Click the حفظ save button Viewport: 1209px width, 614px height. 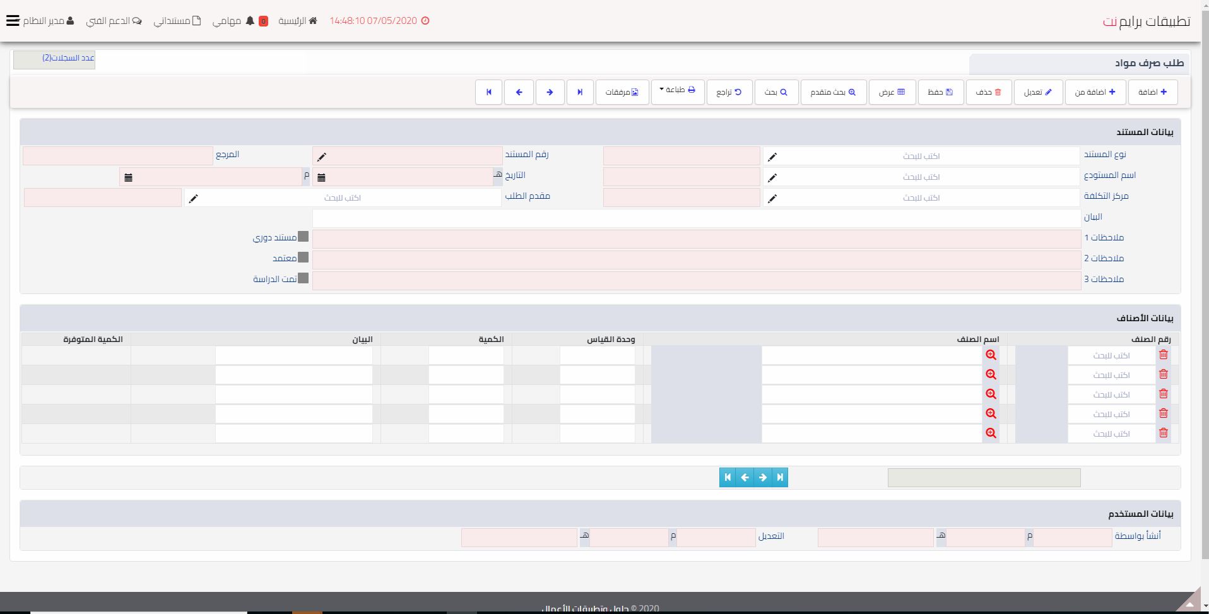coord(940,92)
